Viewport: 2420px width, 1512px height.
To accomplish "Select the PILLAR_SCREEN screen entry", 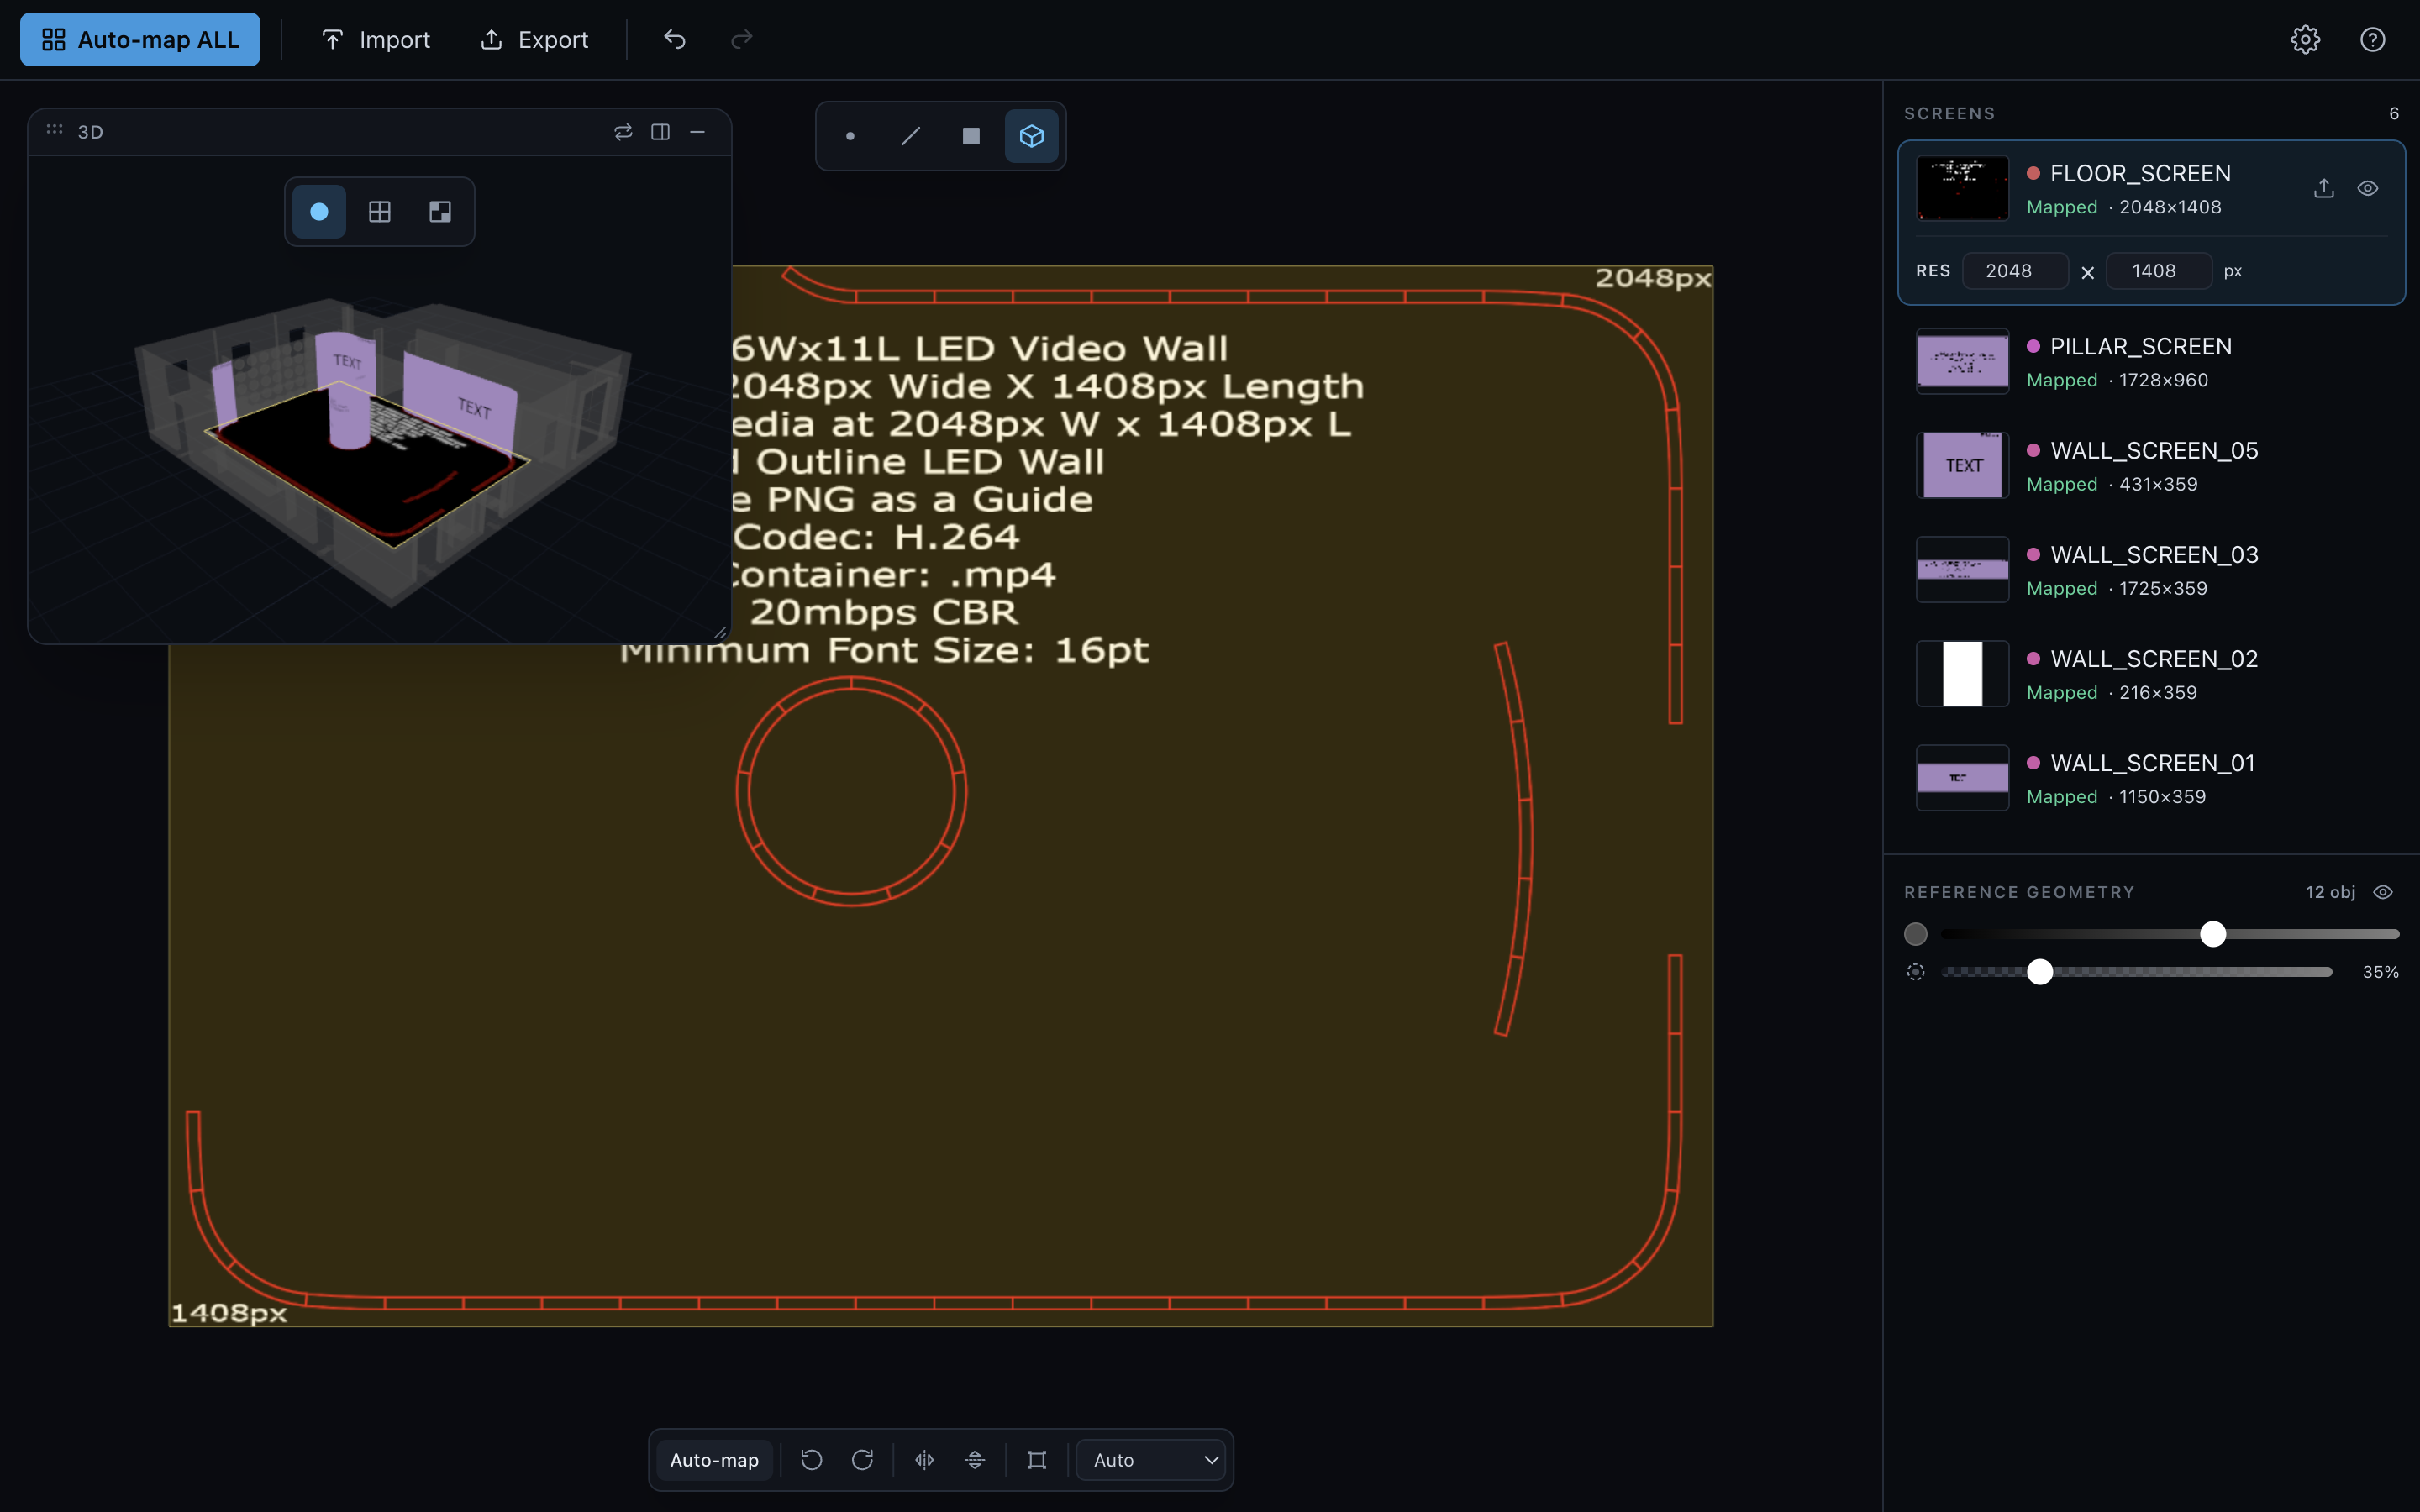I will click(2150, 362).
